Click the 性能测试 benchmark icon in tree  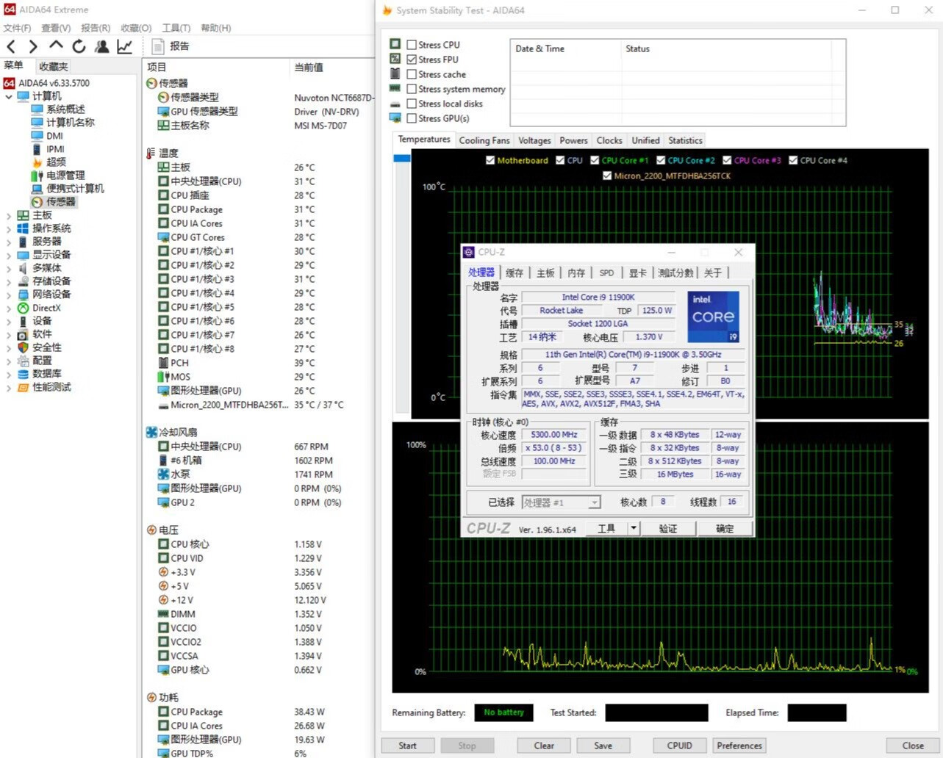(23, 387)
